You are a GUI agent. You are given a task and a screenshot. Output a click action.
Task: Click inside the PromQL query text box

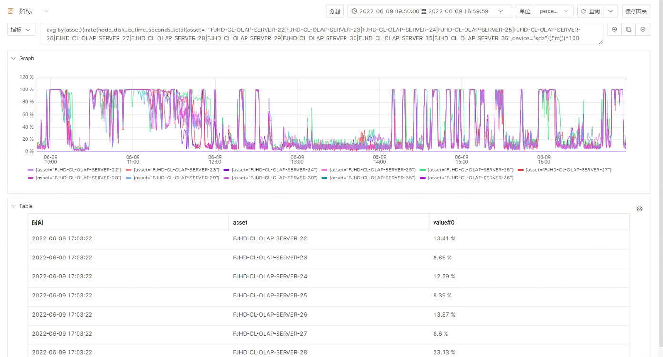point(321,34)
